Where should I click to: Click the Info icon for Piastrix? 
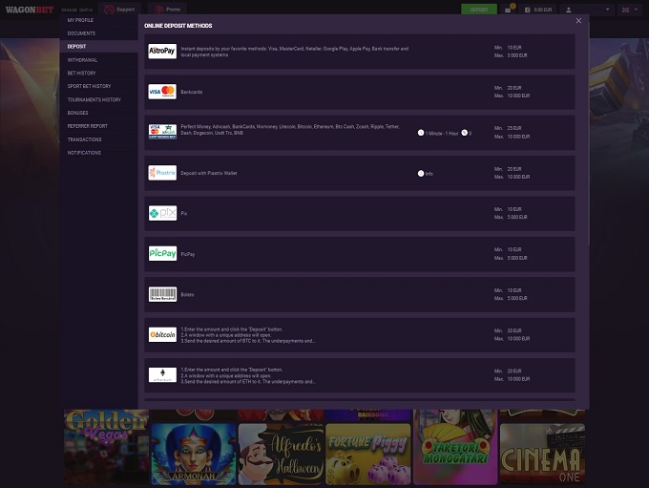(x=421, y=174)
